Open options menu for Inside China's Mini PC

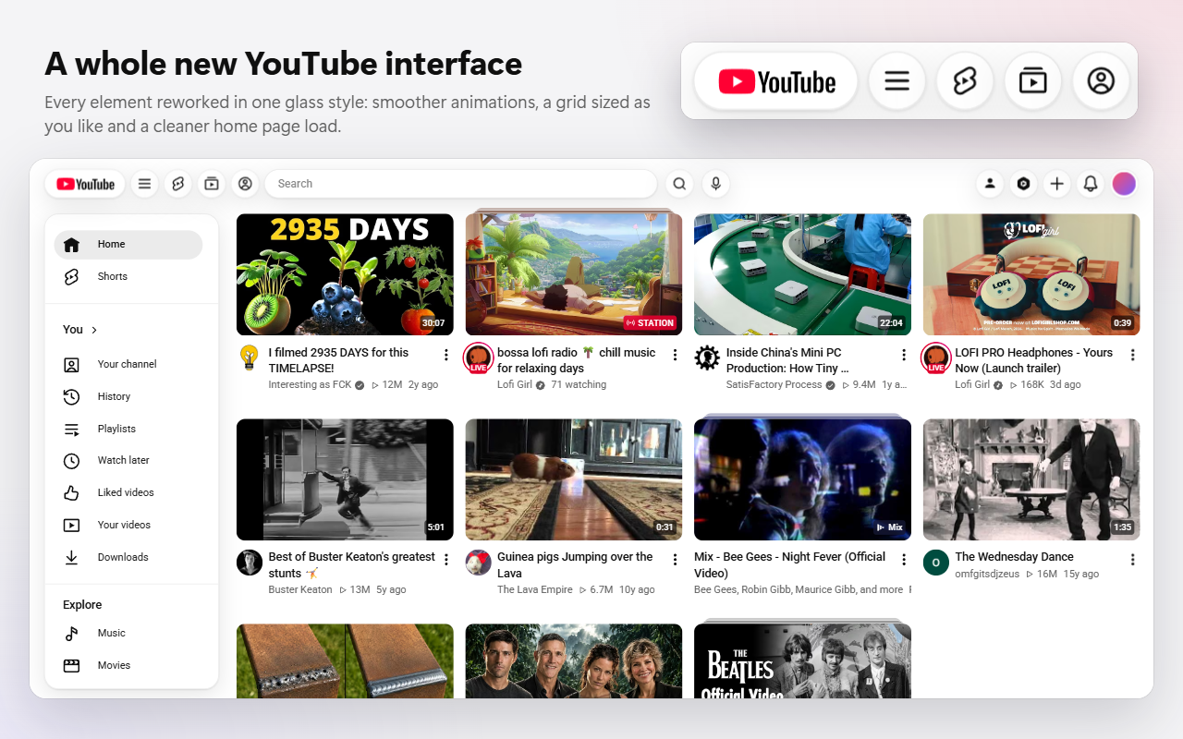click(x=904, y=355)
